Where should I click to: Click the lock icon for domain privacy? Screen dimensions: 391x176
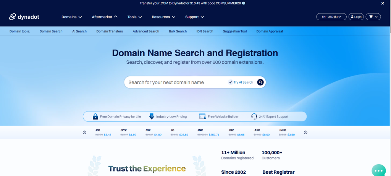[x=95, y=116]
